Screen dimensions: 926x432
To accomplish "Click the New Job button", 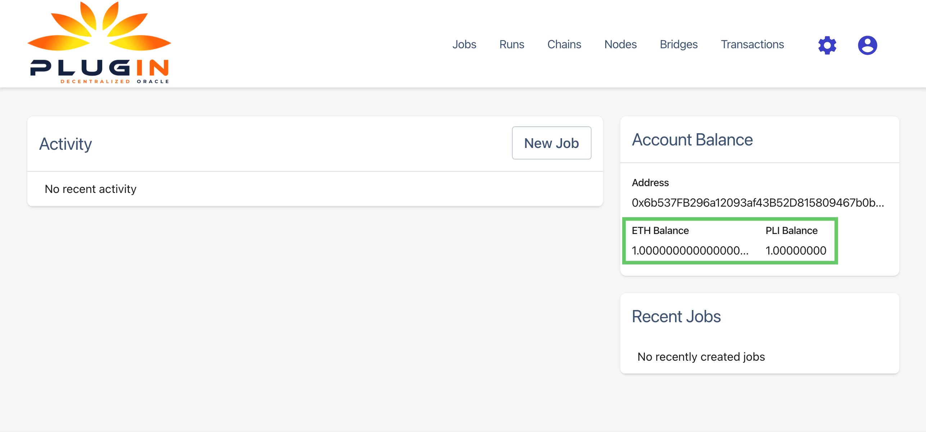I will click(551, 143).
